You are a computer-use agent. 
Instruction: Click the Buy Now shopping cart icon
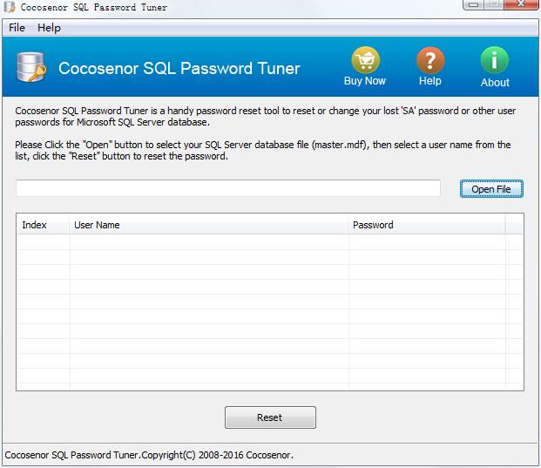pos(365,60)
